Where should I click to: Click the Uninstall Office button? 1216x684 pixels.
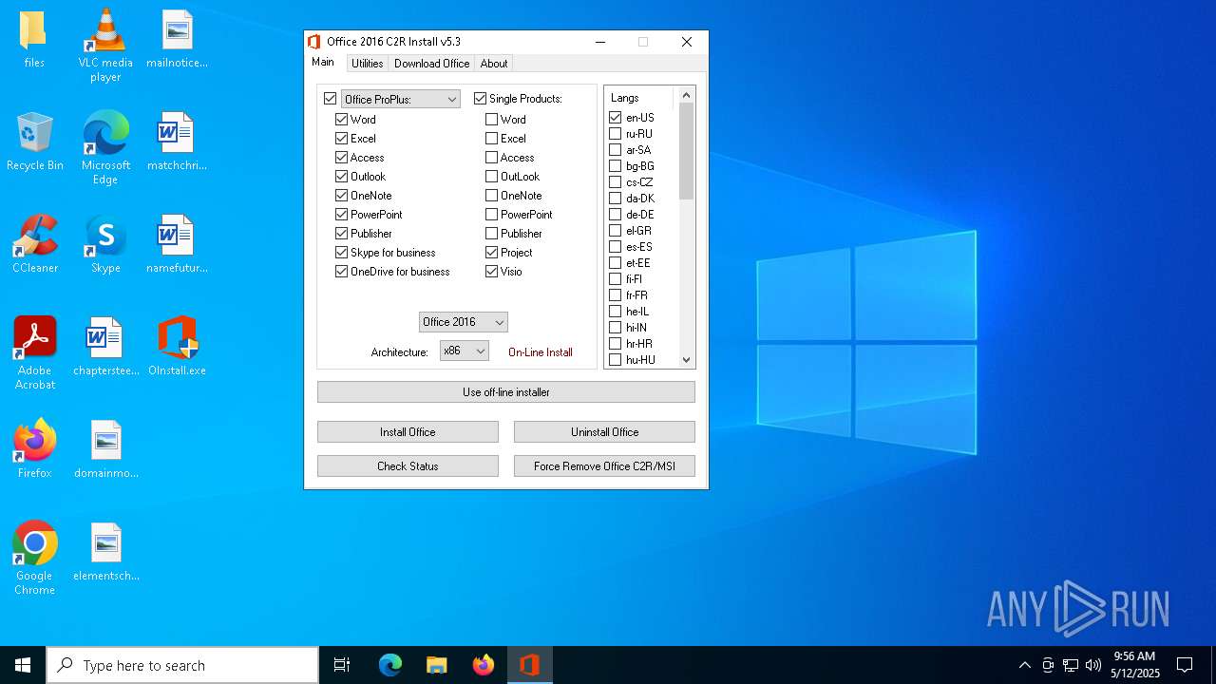tap(604, 432)
